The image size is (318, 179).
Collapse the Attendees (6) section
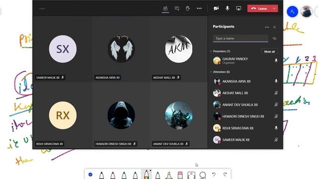click(x=211, y=72)
